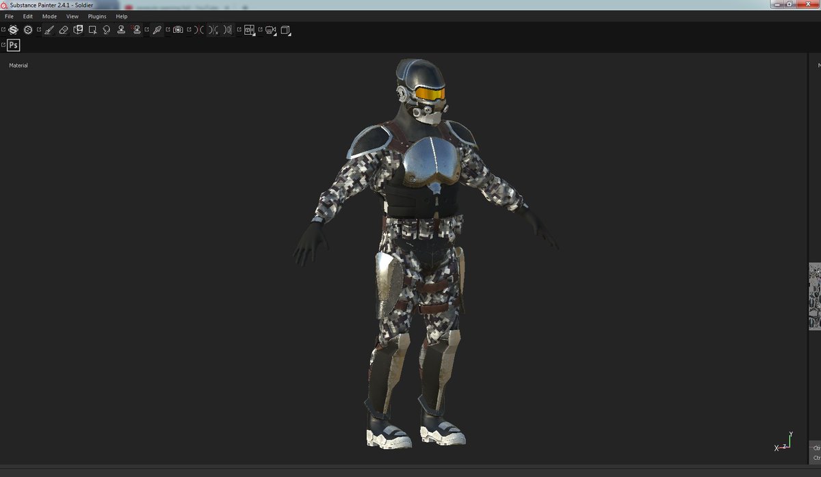Open the View menu

point(73,16)
